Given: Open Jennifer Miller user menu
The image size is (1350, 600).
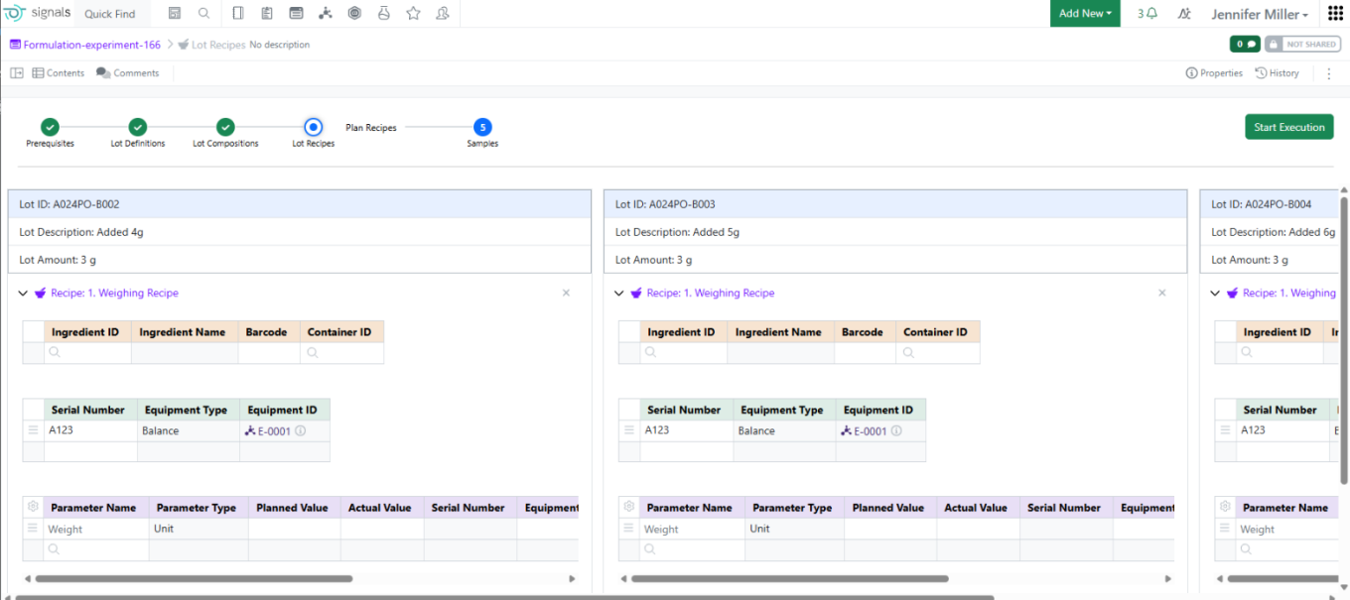Looking at the screenshot, I should [1260, 14].
